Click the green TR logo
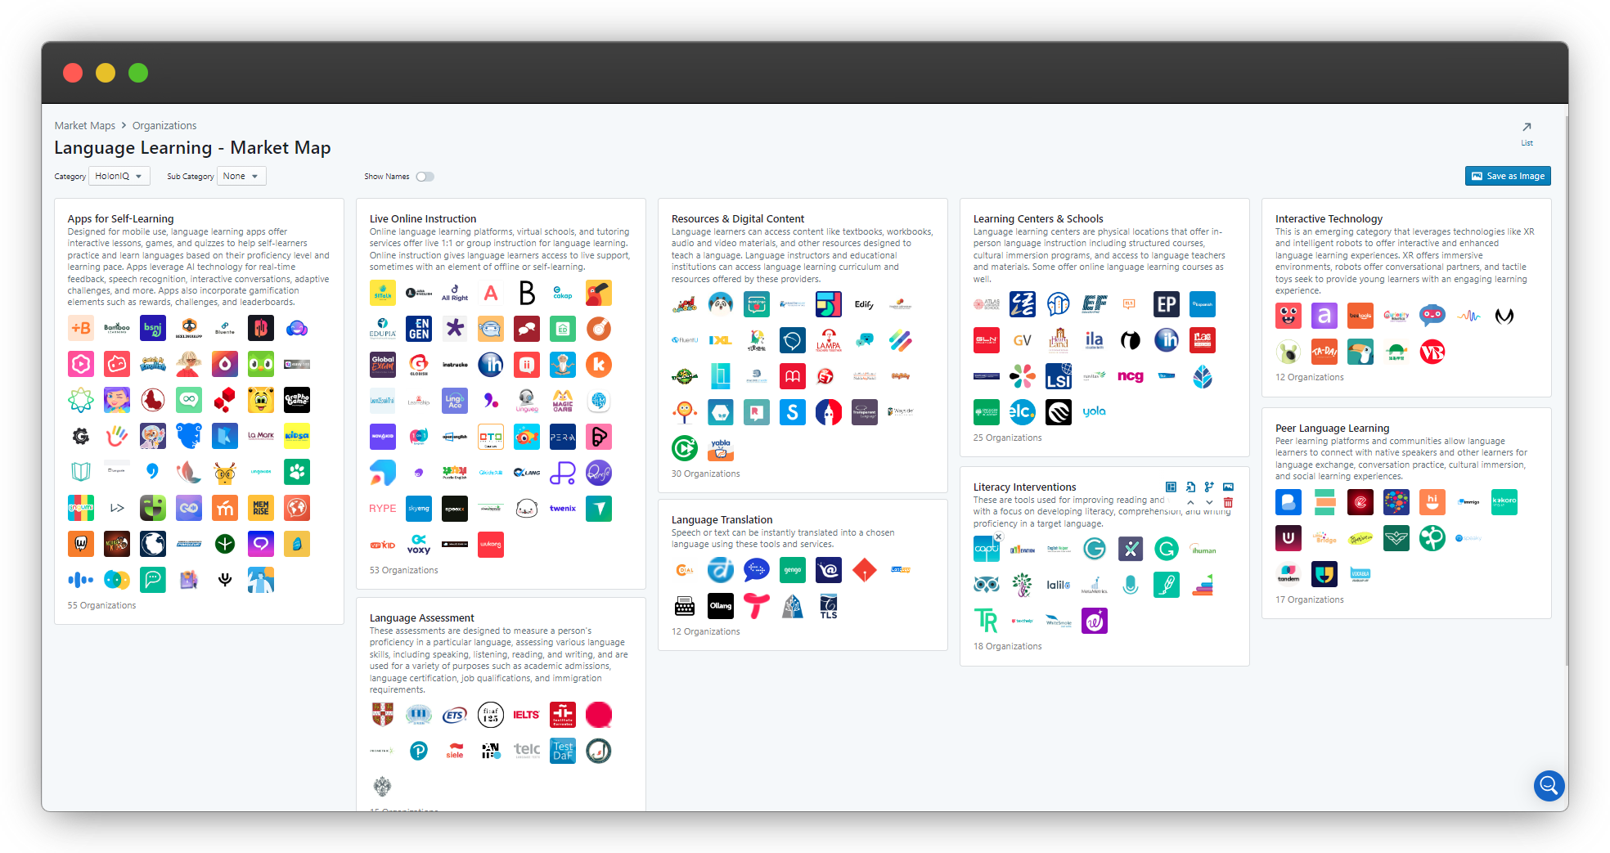 986,621
